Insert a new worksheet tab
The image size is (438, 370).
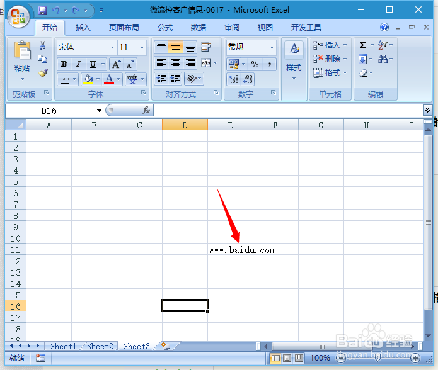coord(166,346)
